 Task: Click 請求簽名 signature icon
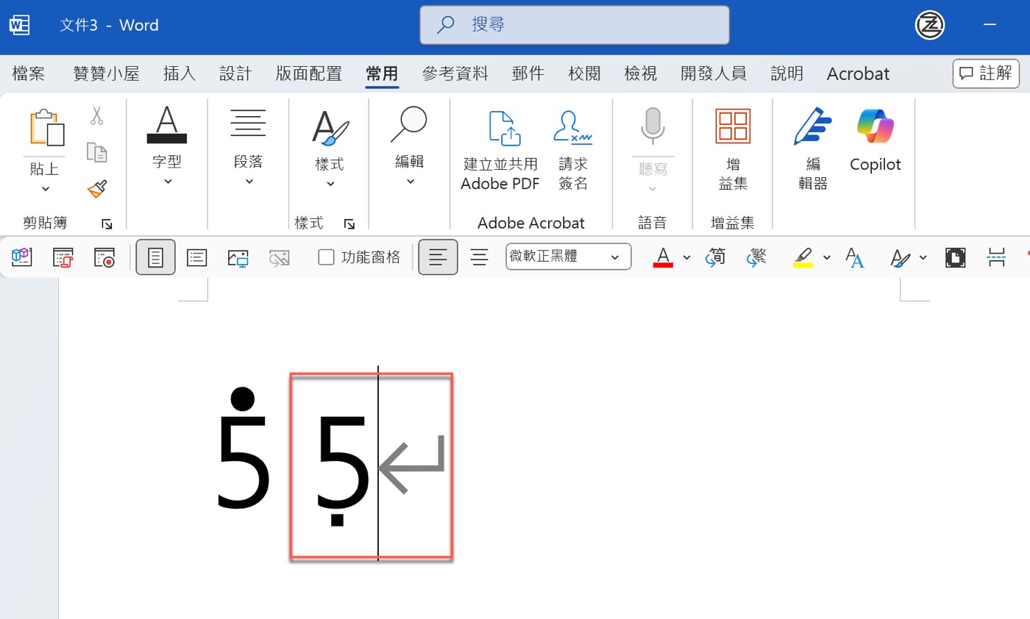[572, 127]
